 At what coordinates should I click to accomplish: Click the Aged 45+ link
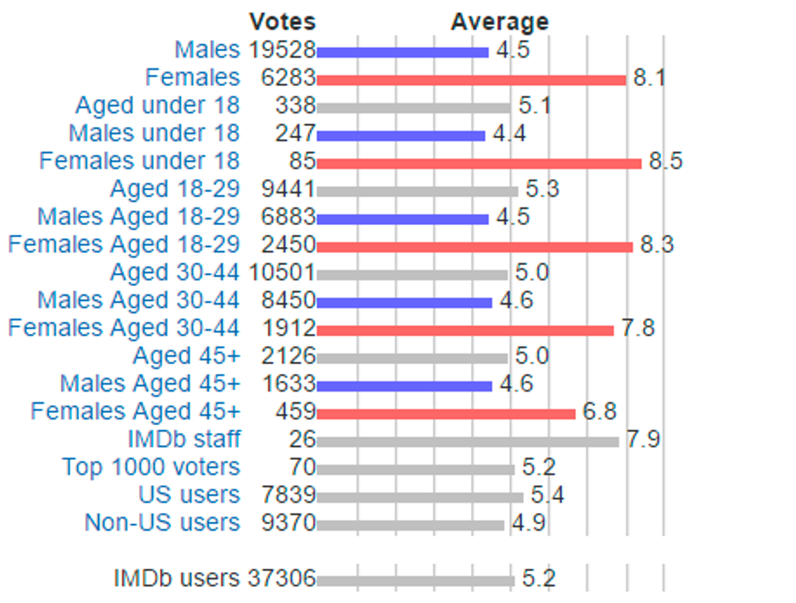tap(187, 357)
